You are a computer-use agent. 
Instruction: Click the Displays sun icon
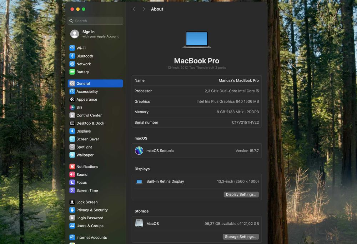[x=72, y=131]
